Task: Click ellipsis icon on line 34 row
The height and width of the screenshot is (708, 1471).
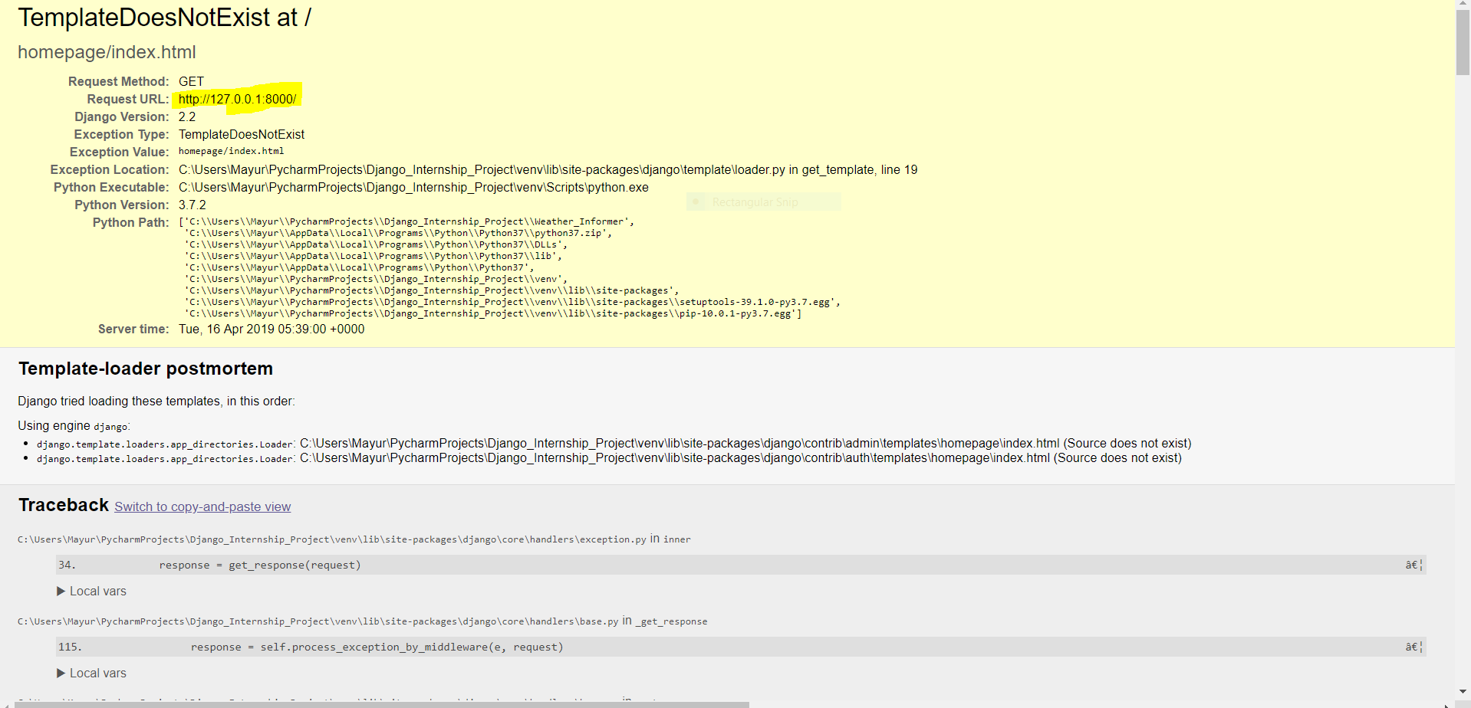Action: (1413, 565)
